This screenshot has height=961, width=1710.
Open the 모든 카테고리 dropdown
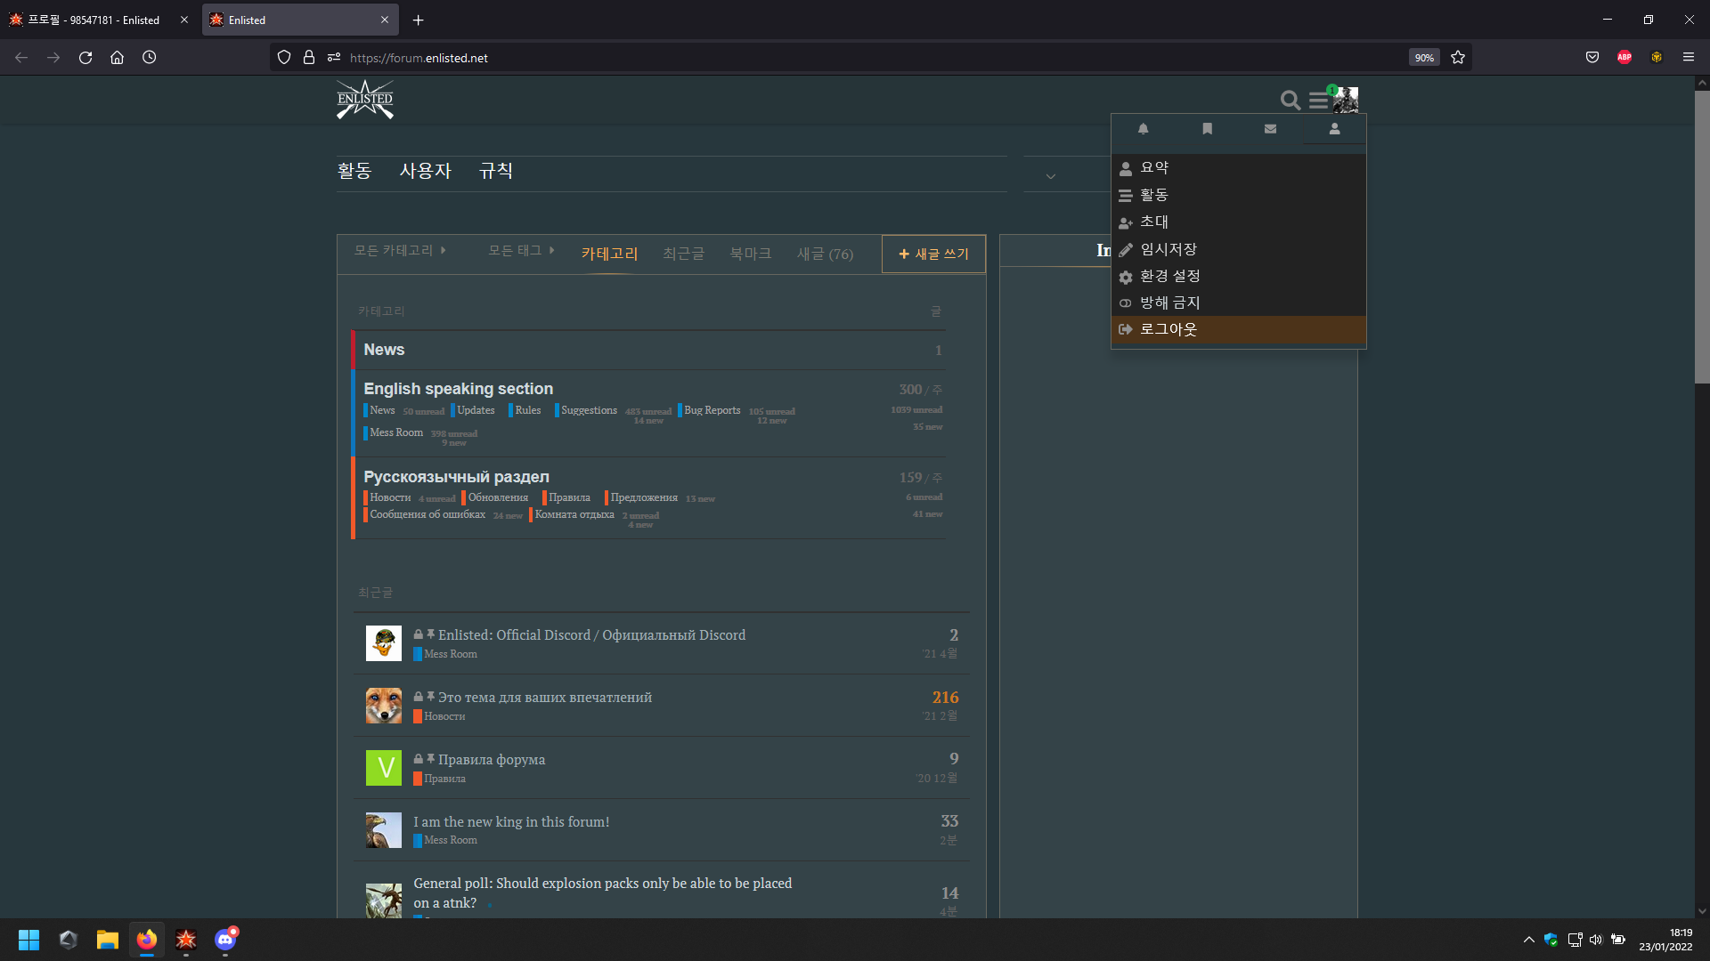(400, 251)
